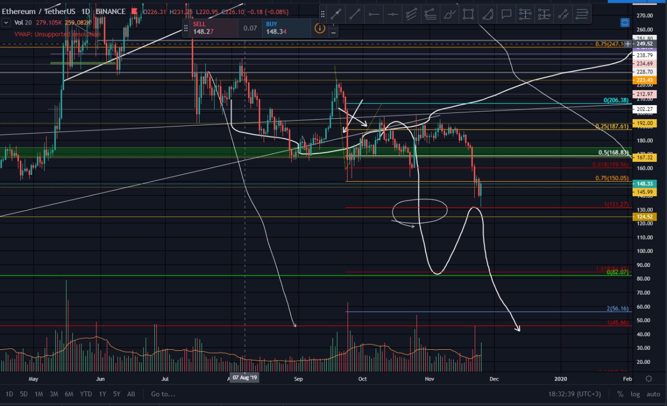Viewport: 667px width, 406px height.
Task: Click the 0.75(150.05) Fib level label
Action: [x=613, y=178]
